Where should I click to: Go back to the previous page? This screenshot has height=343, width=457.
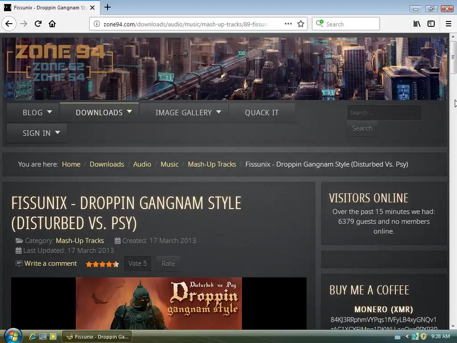[9, 24]
